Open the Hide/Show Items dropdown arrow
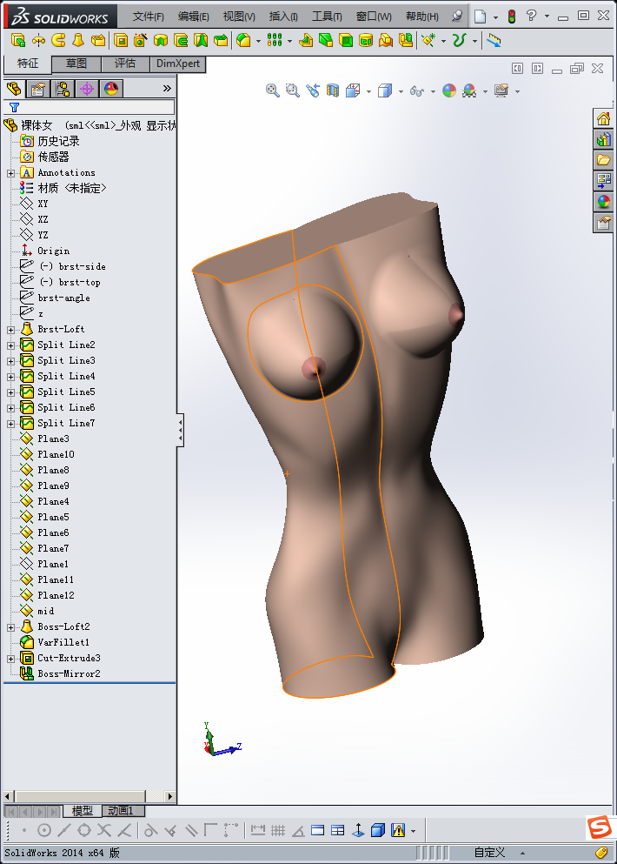 (433, 91)
